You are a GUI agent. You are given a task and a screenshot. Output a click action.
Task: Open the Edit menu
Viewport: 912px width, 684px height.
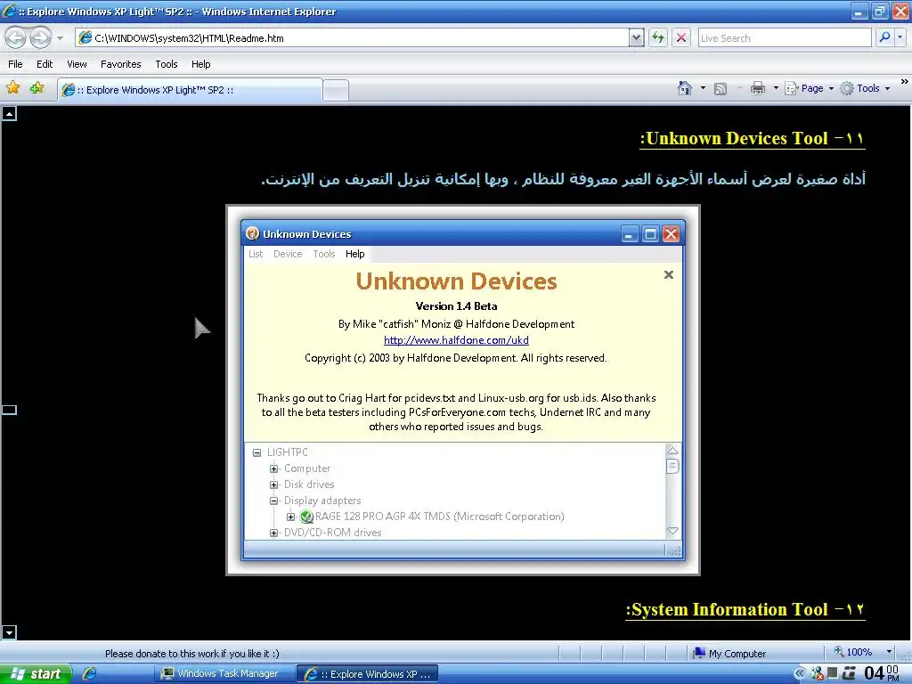pyautogui.click(x=45, y=64)
